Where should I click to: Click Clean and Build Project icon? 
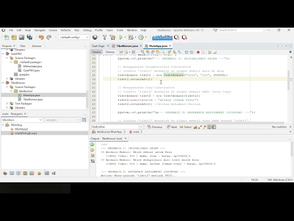113,37
